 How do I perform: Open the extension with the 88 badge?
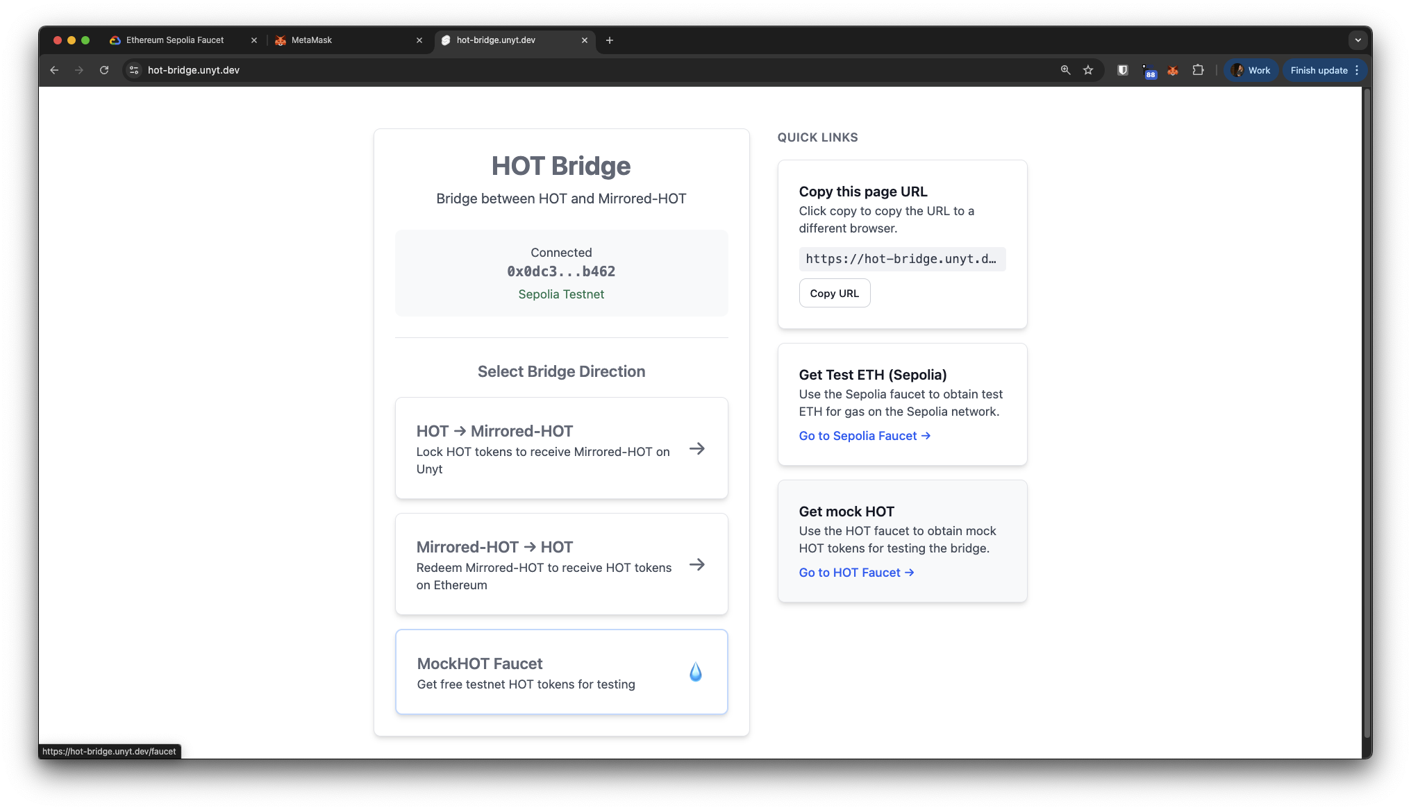1150,70
